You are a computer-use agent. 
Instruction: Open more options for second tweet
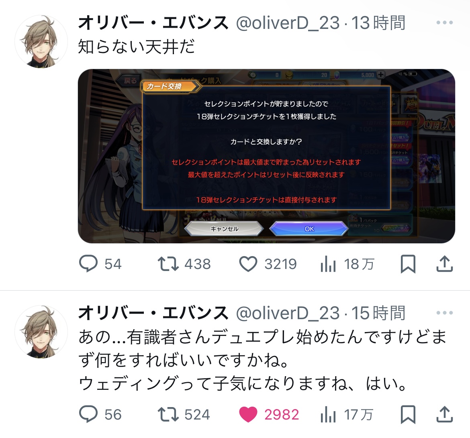(445, 313)
